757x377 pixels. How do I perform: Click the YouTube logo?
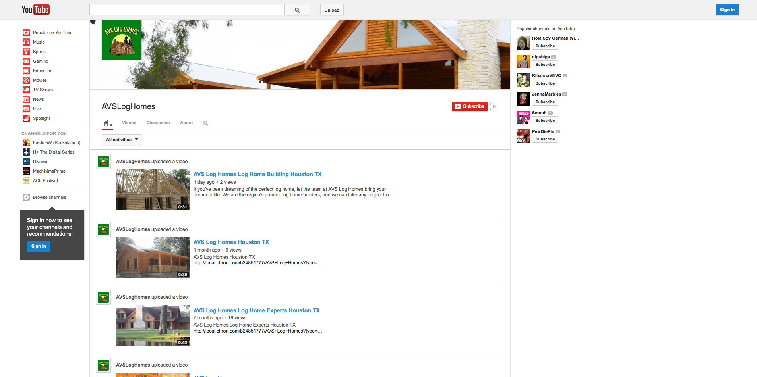coord(35,10)
